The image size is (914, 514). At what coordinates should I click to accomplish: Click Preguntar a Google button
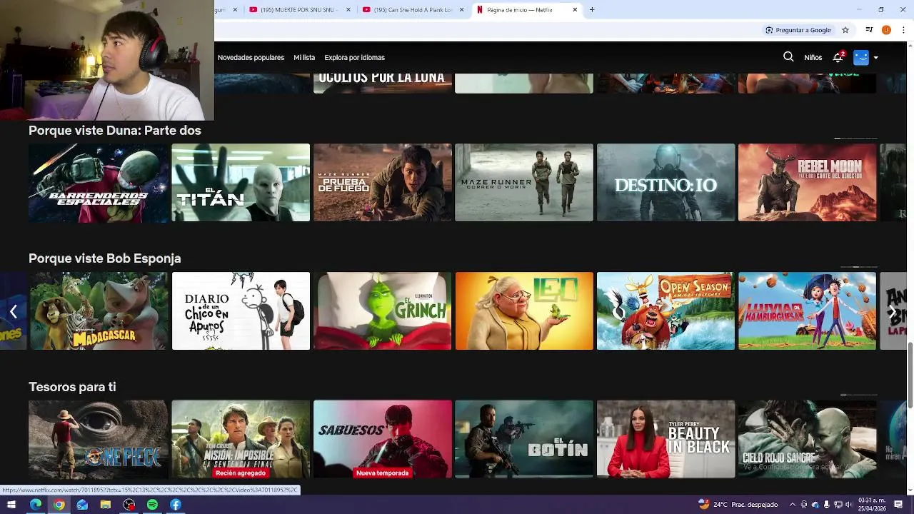pos(798,30)
